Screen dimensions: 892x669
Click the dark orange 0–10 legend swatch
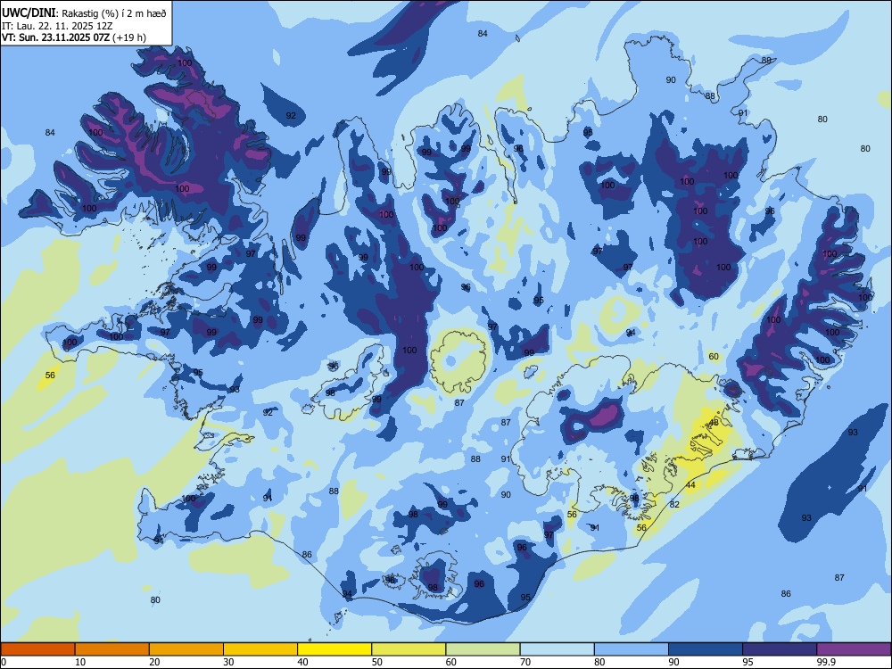pyautogui.click(x=37, y=649)
